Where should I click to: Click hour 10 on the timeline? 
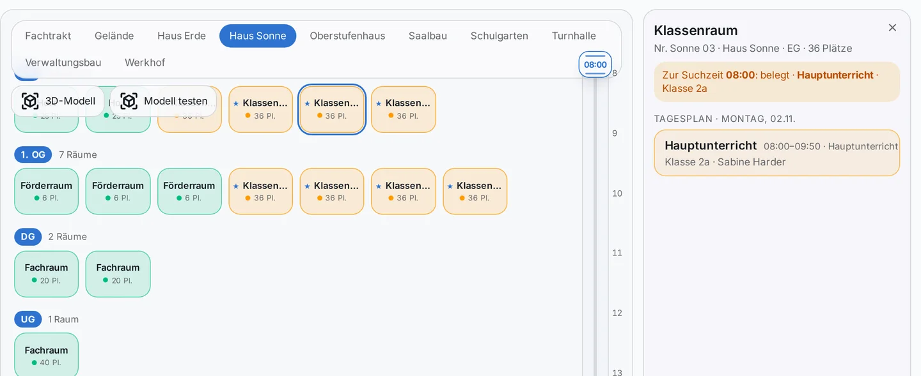617,193
